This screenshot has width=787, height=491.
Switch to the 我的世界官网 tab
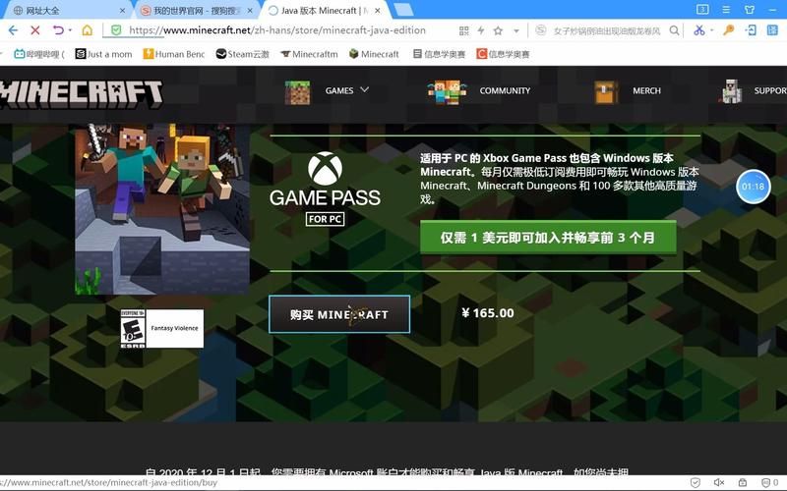pyautogui.click(x=196, y=11)
